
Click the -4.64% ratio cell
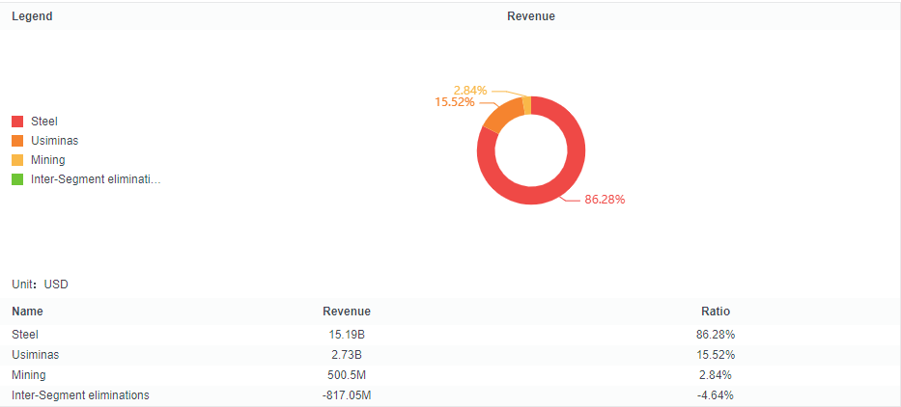click(716, 395)
